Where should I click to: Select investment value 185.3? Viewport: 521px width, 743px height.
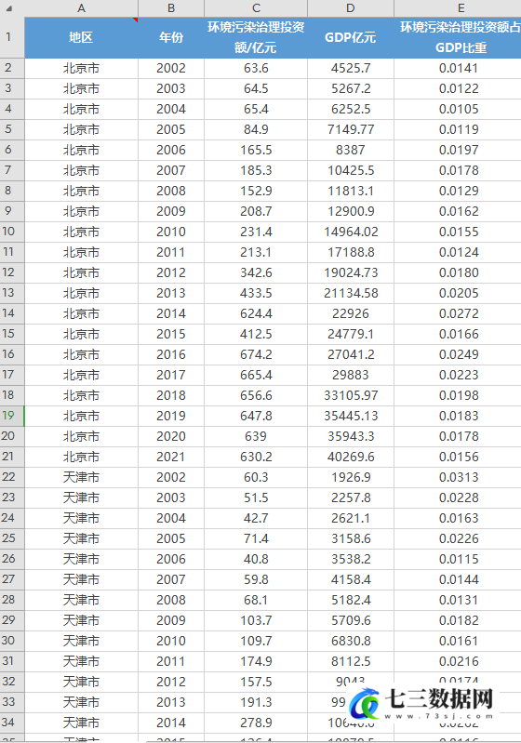256,170
